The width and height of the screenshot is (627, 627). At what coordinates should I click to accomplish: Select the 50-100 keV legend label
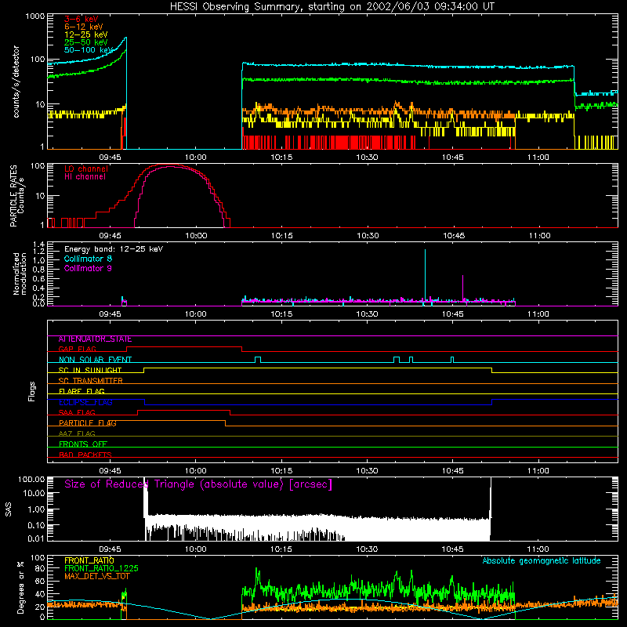coord(89,50)
